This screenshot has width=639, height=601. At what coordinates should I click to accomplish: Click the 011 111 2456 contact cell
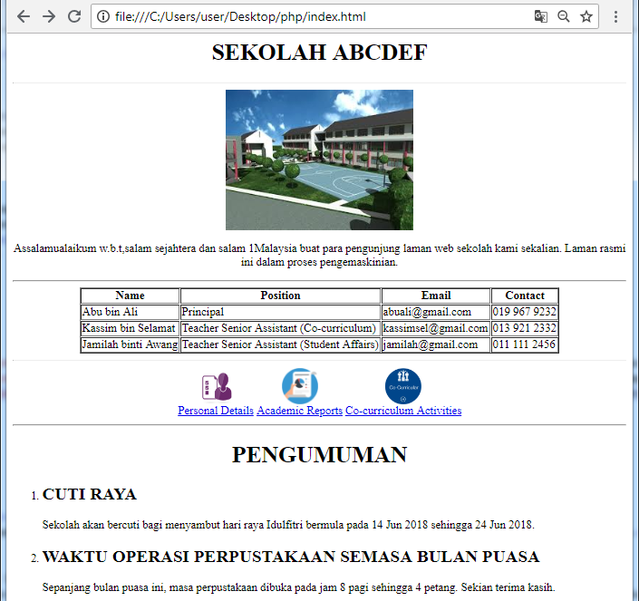point(525,344)
